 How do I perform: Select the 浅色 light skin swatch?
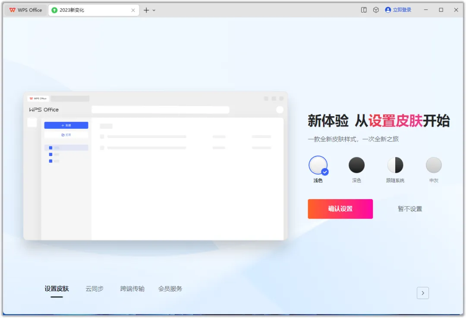[318, 165]
